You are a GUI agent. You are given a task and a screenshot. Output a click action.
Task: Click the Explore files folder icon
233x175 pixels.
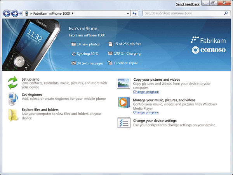[x=13, y=115]
